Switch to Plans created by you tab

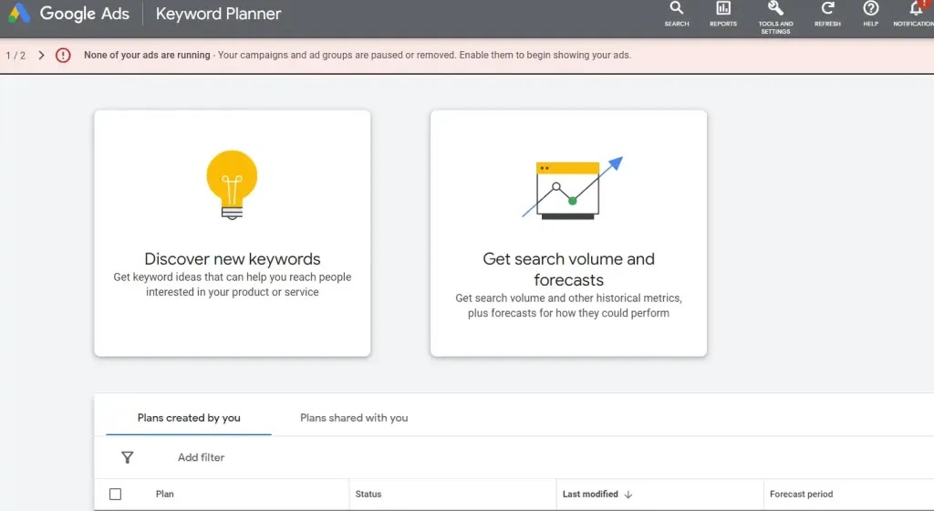click(x=189, y=418)
